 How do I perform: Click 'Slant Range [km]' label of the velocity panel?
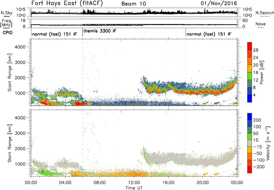point(10,143)
